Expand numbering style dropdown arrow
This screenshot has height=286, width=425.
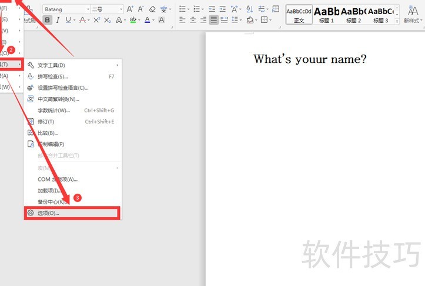coord(203,9)
